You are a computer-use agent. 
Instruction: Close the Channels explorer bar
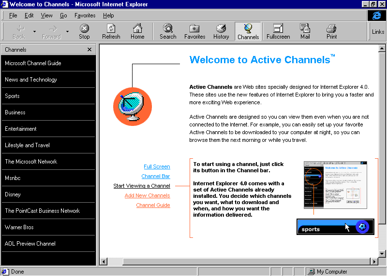[x=89, y=50]
